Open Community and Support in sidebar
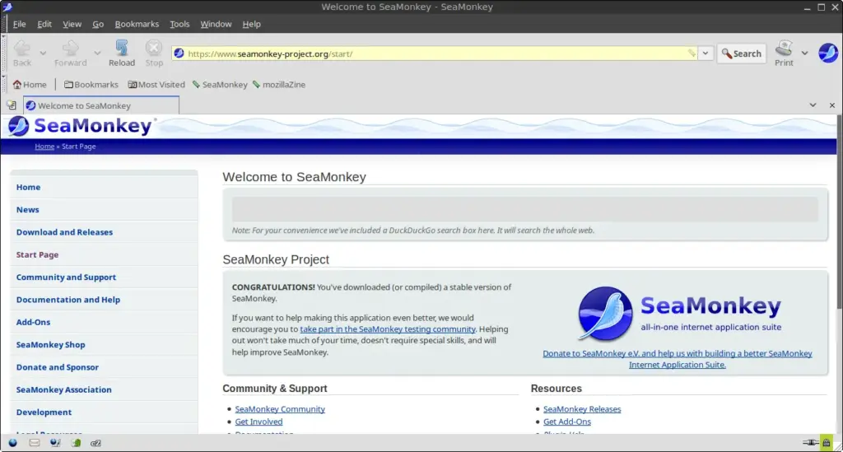The height and width of the screenshot is (452, 843). click(x=66, y=277)
